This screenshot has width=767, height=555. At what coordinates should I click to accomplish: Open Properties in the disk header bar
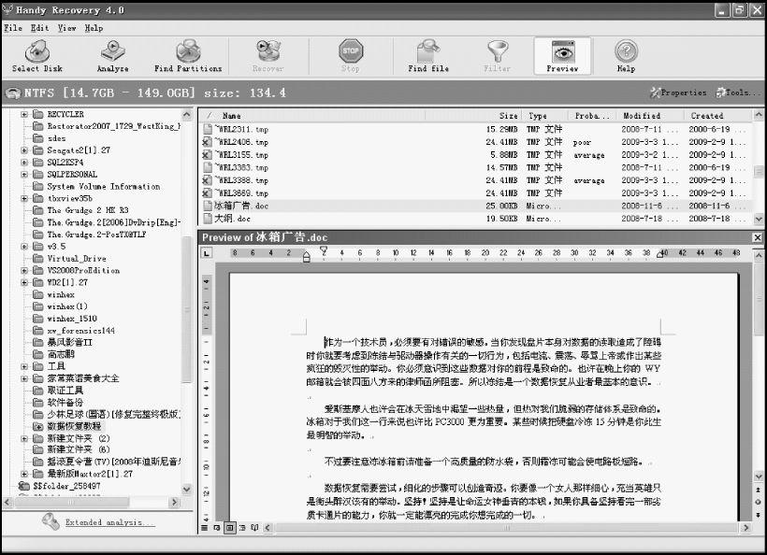tap(678, 92)
